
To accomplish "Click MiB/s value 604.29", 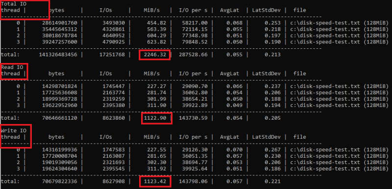I will pyautogui.click(x=157, y=35).
